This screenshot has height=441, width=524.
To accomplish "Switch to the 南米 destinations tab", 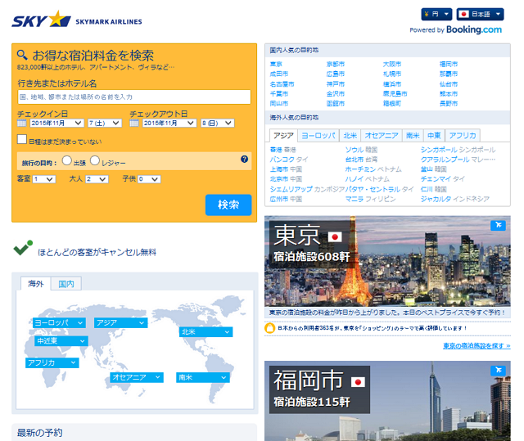I will point(413,136).
